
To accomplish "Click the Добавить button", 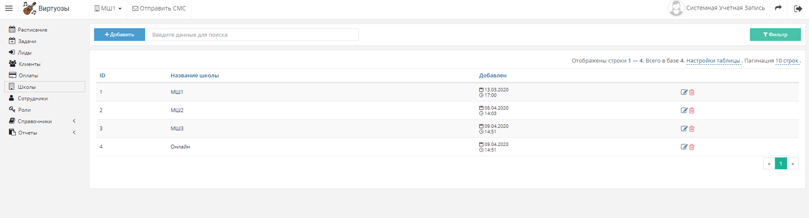I will coord(120,35).
